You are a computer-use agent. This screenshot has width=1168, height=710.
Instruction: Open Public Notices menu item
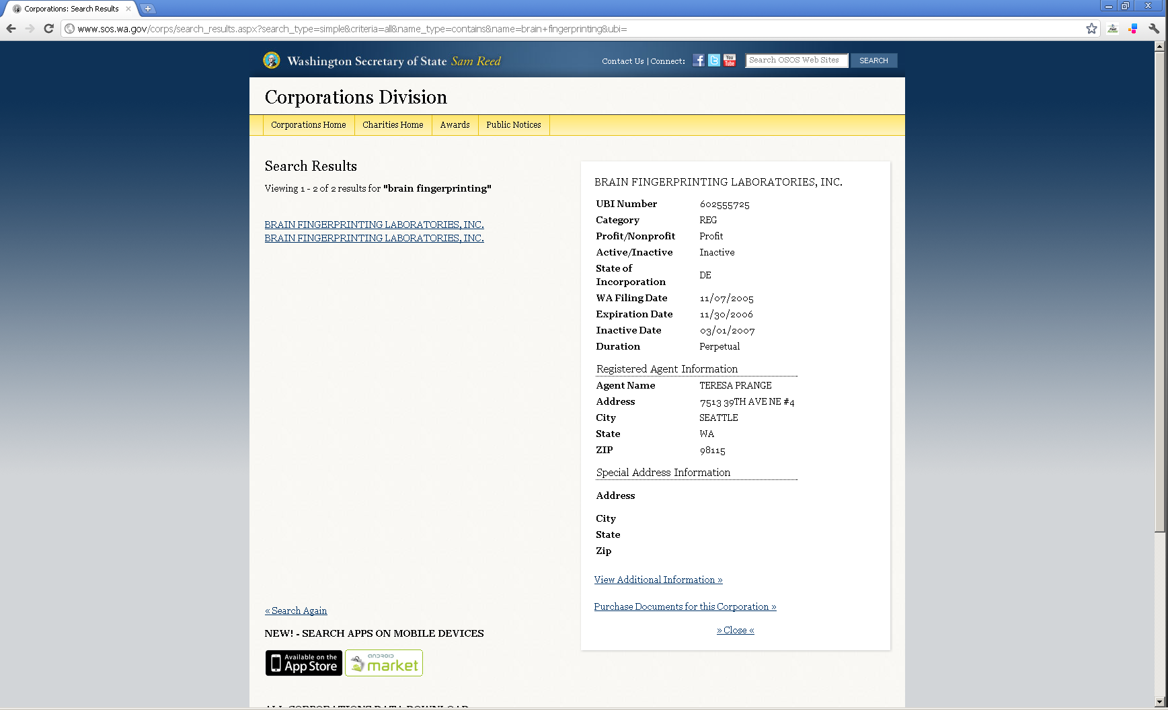coord(514,125)
